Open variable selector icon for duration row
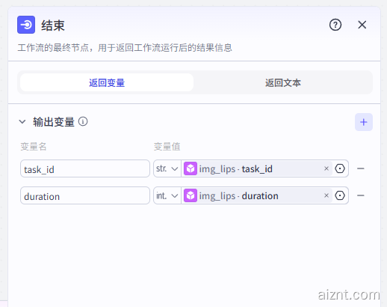Viewport: 387px width, 307px height. pos(340,195)
